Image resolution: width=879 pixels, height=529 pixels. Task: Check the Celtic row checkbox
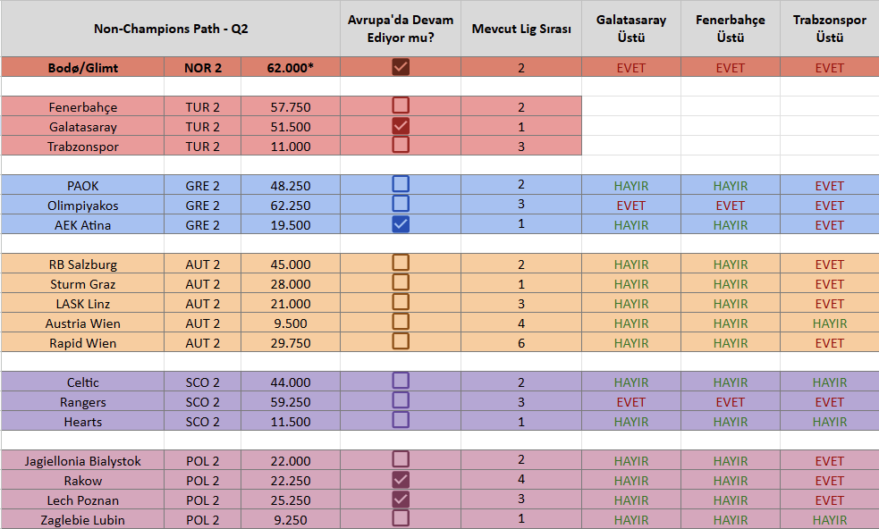coord(401,381)
